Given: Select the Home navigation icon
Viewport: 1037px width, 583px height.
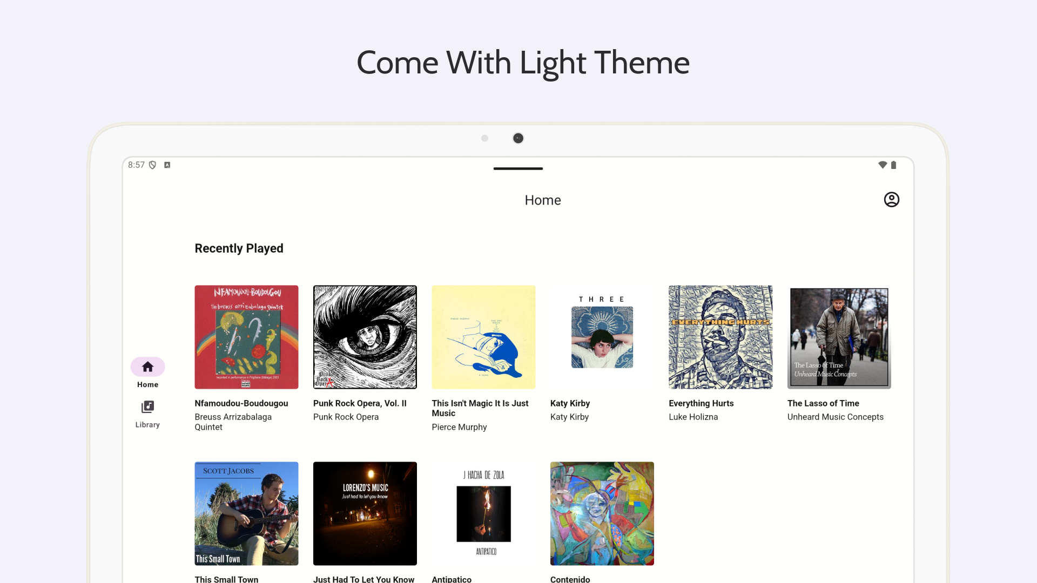Looking at the screenshot, I should (147, 367).
